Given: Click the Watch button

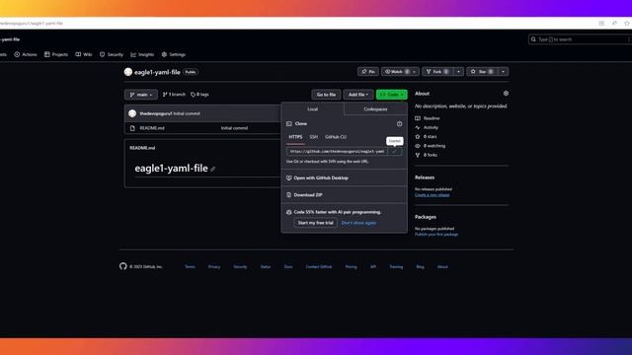Looking at the screenshot, I should click(400, 72).
